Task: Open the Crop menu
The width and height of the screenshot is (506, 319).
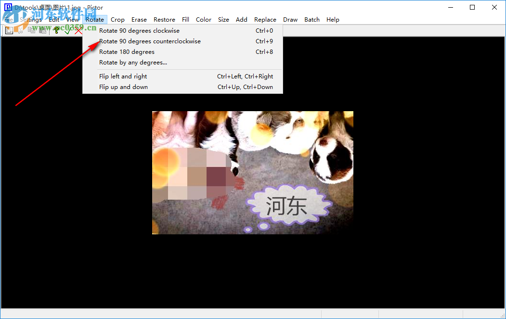Action: [x=117, y=20]
